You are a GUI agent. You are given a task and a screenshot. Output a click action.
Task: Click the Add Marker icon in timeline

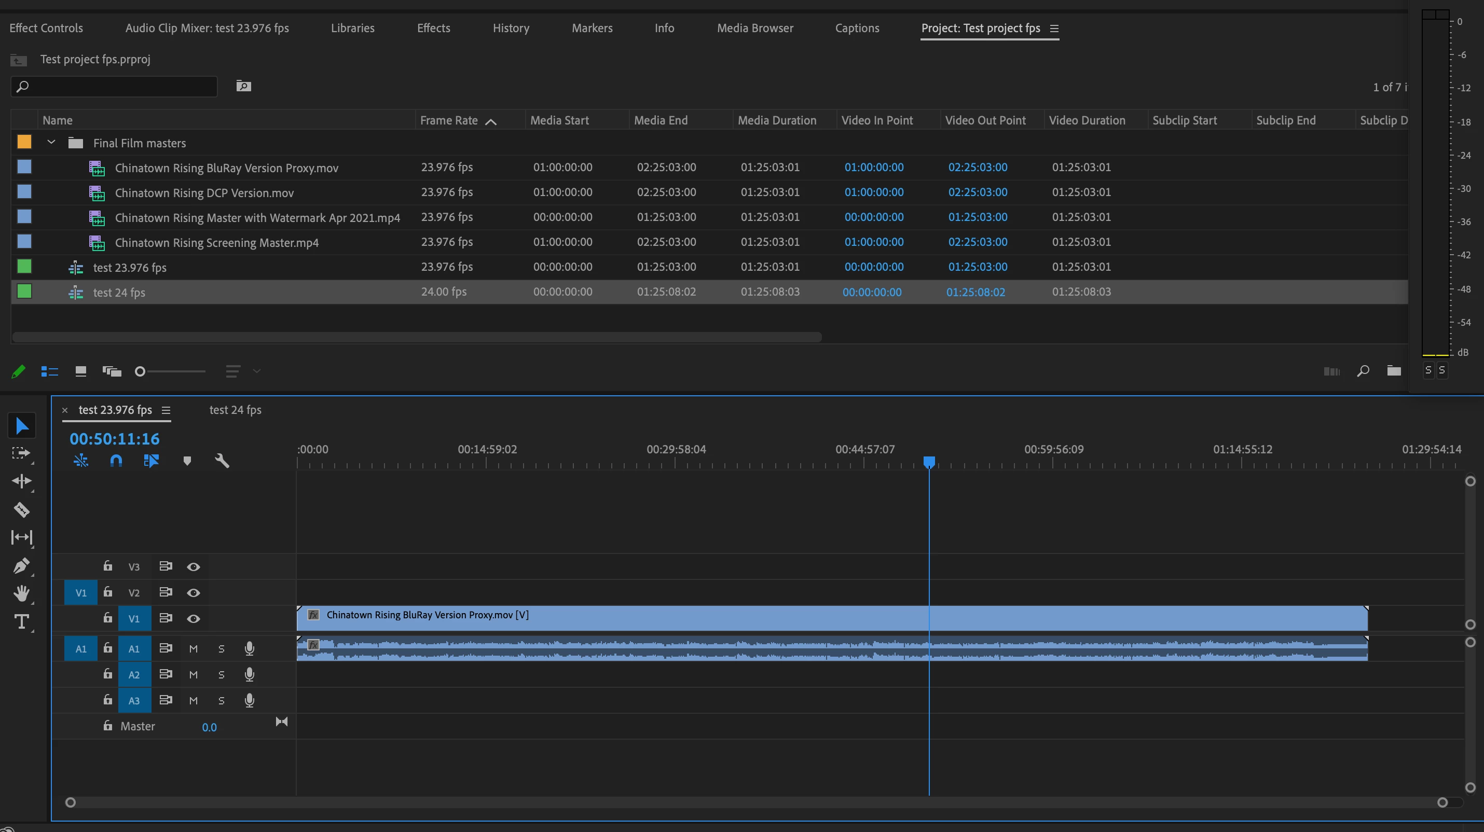click(x=187, y=461)
